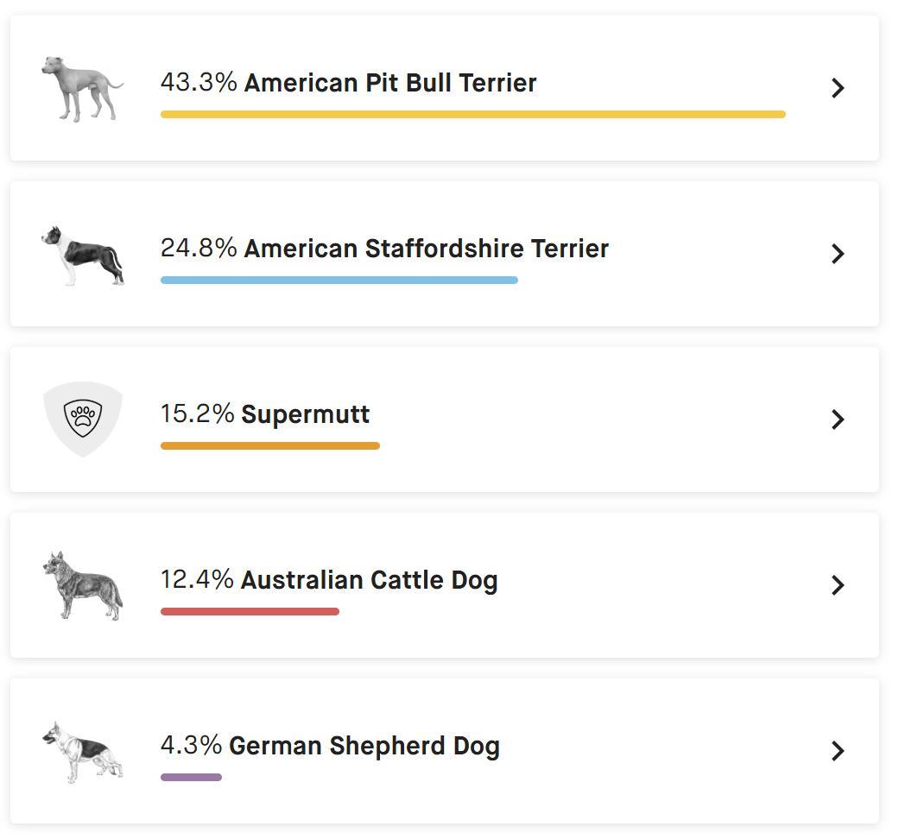899x839 pixels.
Task: Select the American Staffordshire Terrier label
Action: point(426,248)
